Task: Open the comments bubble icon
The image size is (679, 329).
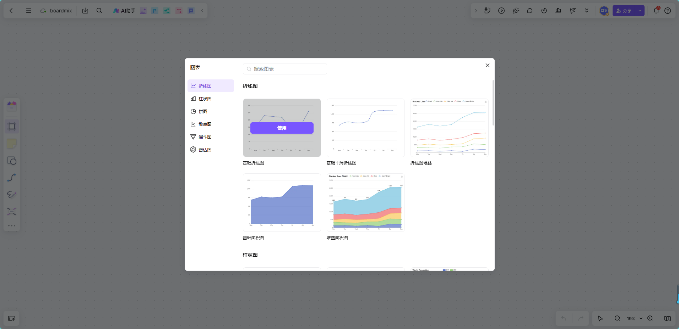Action: [530, 11]
